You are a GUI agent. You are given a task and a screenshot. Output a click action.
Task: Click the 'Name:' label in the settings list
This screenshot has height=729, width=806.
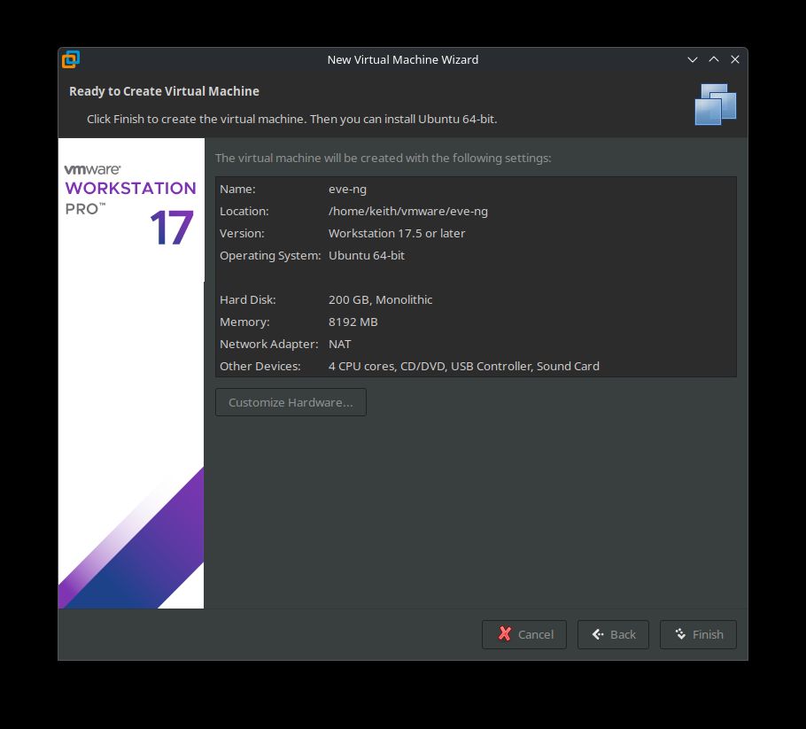coord(237,190)
